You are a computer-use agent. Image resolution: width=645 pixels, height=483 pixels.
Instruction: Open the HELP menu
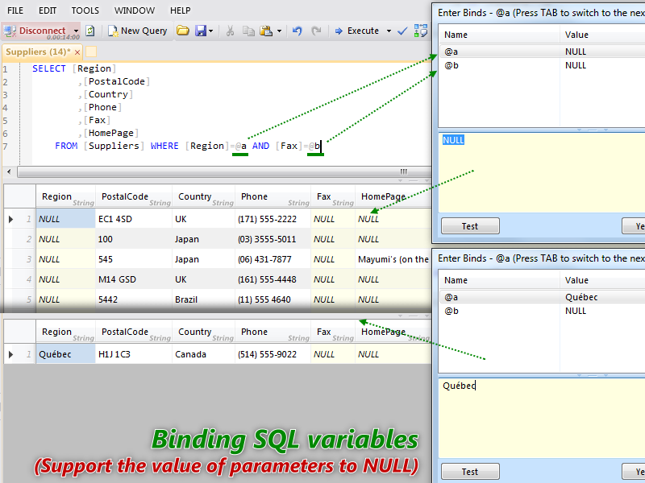pos(180,10)
